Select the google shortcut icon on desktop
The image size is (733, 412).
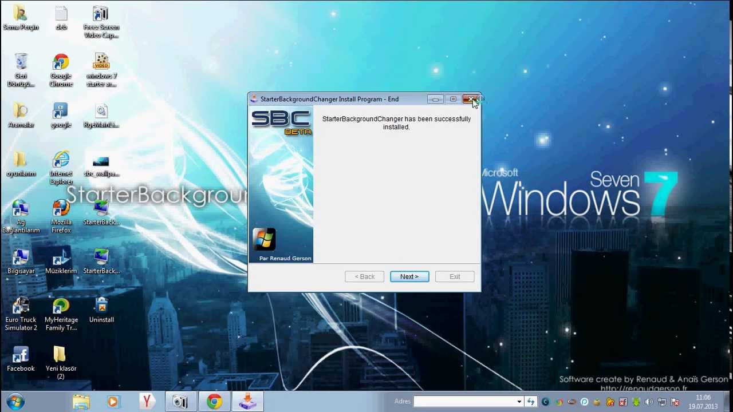coord(61,116)
